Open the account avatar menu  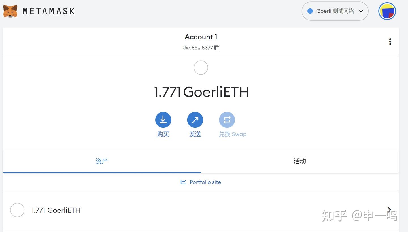387,11
